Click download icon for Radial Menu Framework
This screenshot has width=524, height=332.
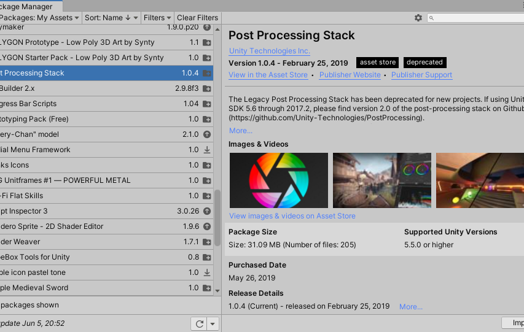pos(207,150)
